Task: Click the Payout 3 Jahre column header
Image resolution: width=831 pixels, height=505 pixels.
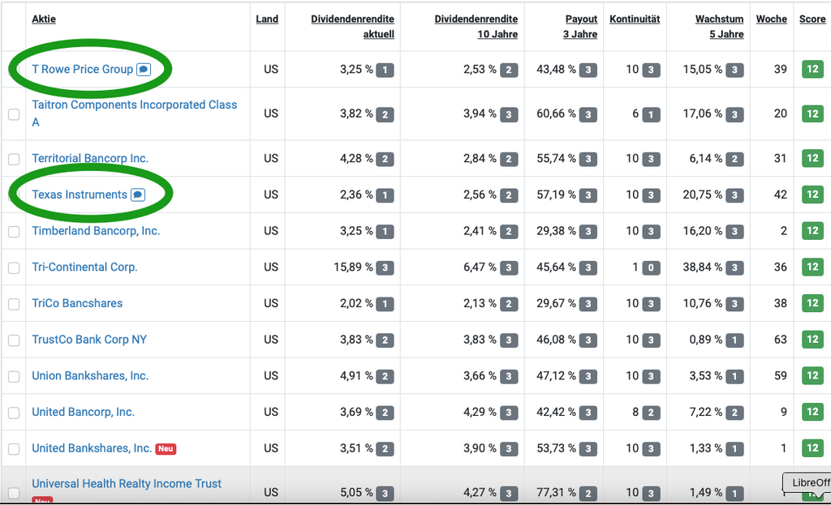Action: click(x=580, y=26)
